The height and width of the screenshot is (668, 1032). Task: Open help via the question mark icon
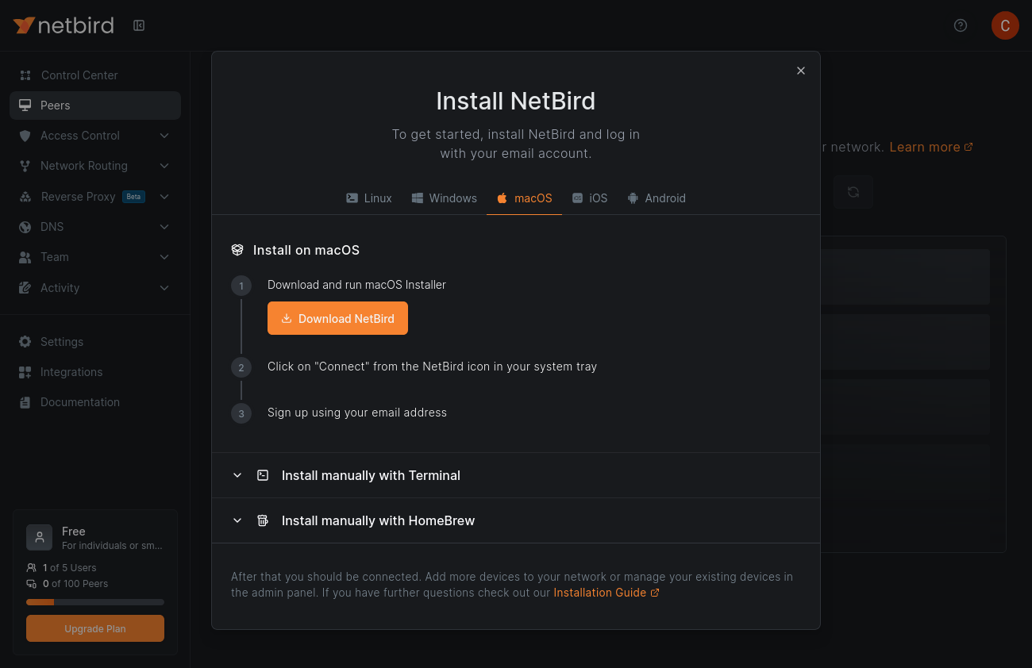(961, 25)
